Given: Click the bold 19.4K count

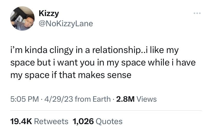Looking at the screenshot, I should [x=20, y=121].
